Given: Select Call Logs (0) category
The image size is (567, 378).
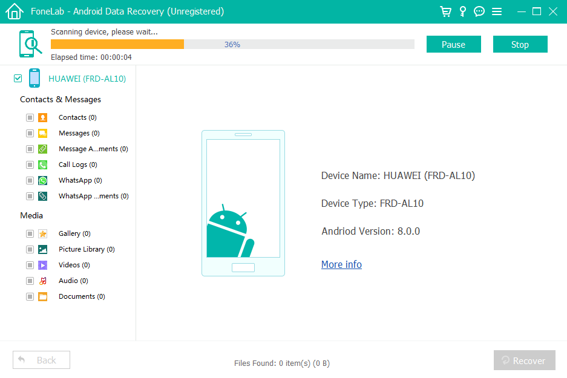Looking at the screenshot, I should [77, 165].
